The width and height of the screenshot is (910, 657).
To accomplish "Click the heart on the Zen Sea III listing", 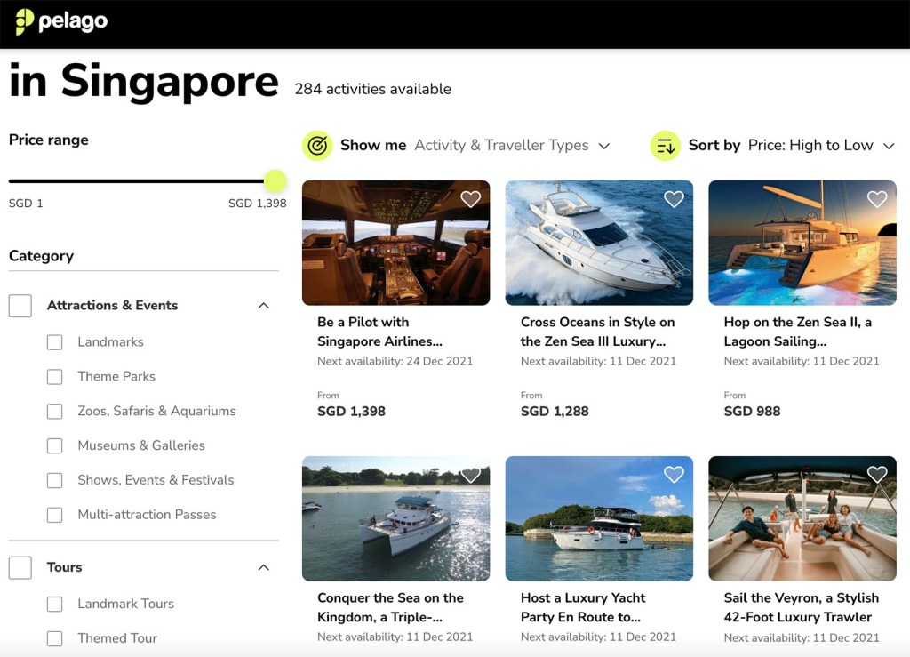I will pyautogui.click(x=674, y=199).
